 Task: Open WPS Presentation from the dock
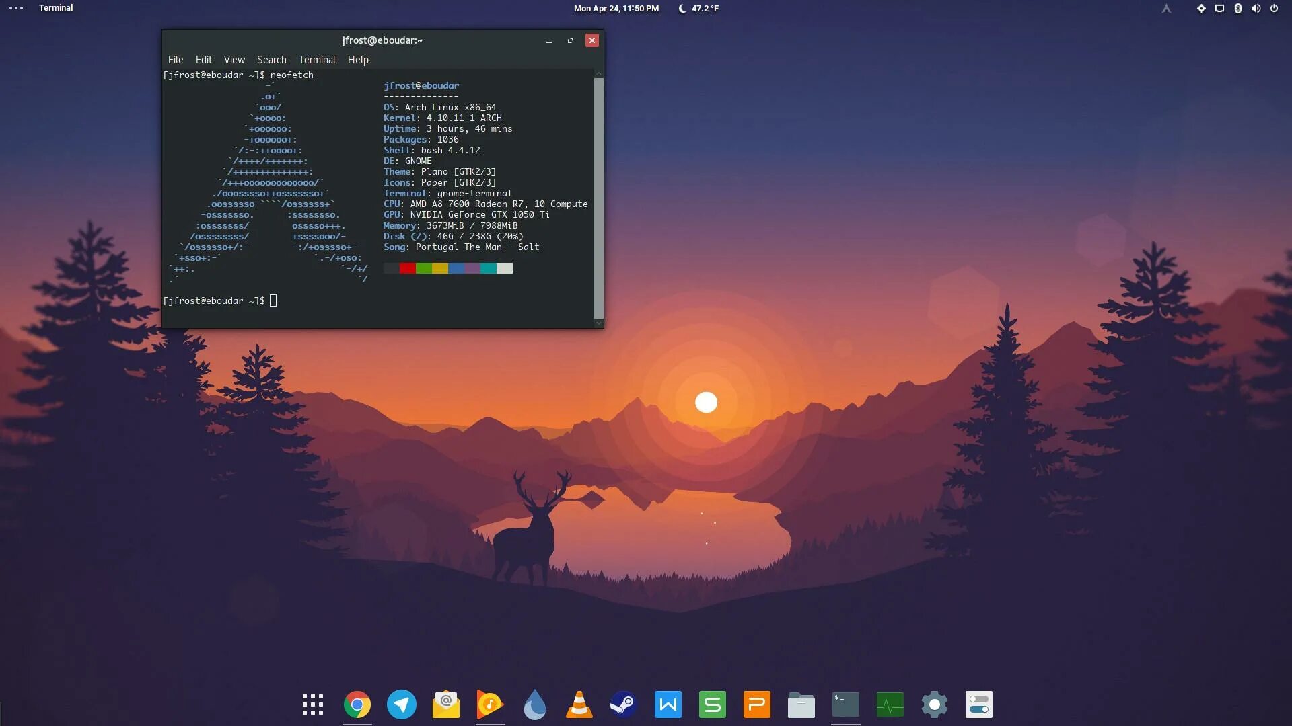[757, 704]
